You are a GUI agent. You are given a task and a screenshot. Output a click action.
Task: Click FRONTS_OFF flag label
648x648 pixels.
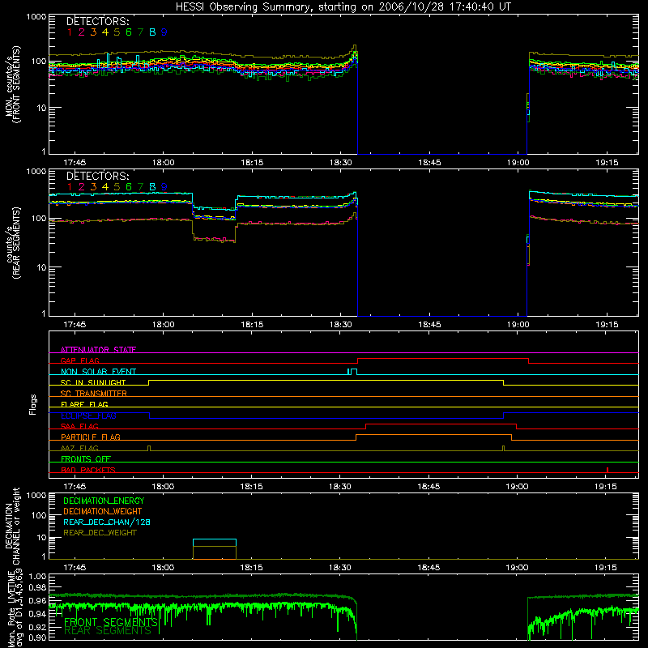pyautogui.click(x=86, y=458)
